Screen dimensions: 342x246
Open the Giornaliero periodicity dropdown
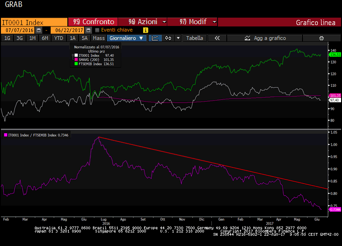pyautogui.click(x=126, y=38)
